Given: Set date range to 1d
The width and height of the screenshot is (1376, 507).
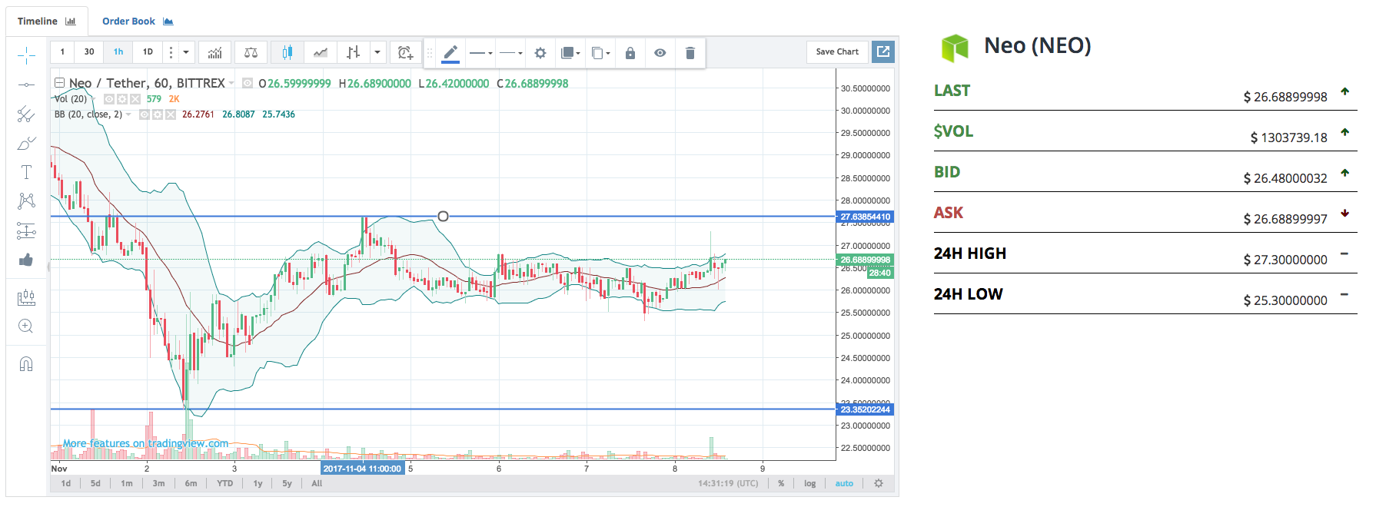Looking at the screenshot, I should click(x=66, y=483).
